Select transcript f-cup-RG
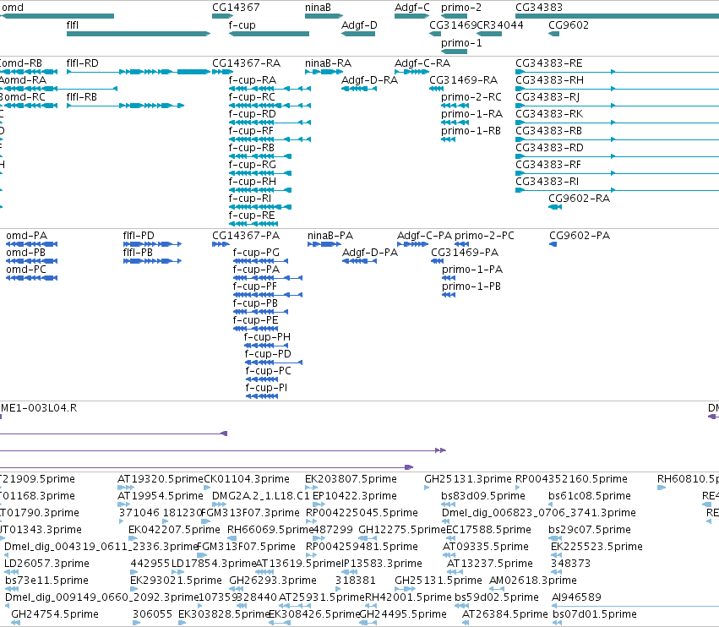The image size is (719, 627). [260, 173]
